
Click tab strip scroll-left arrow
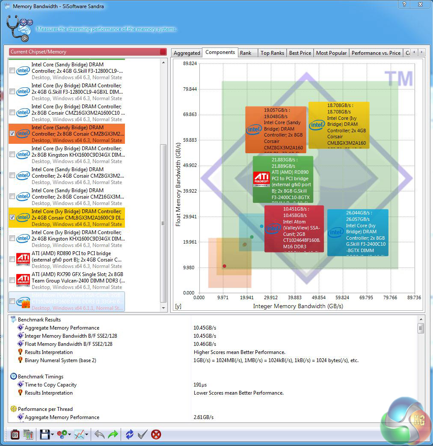pyautogui.click(x=414, y=52)
